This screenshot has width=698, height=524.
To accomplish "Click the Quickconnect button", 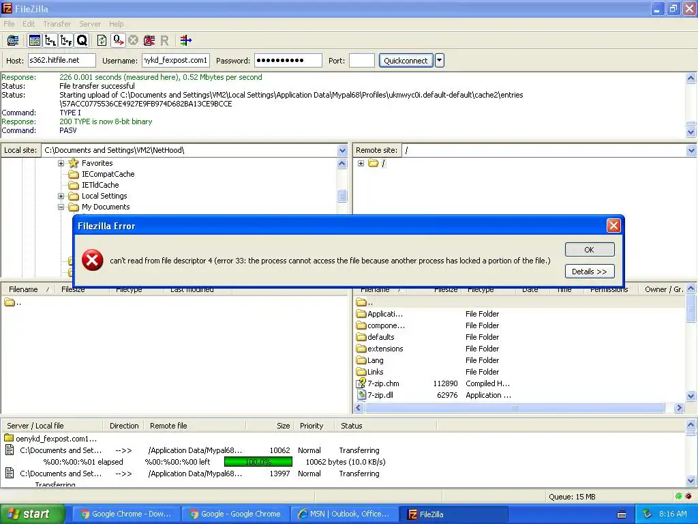I will click(x=406, y=60).
